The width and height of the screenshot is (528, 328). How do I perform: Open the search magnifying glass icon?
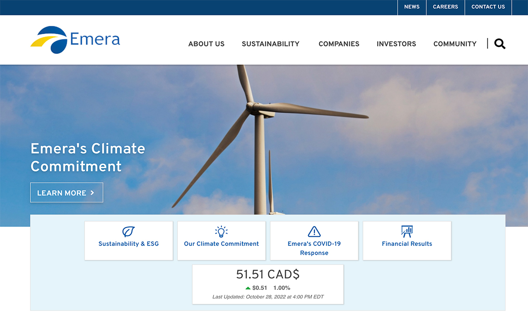click(x=499, y=43)
